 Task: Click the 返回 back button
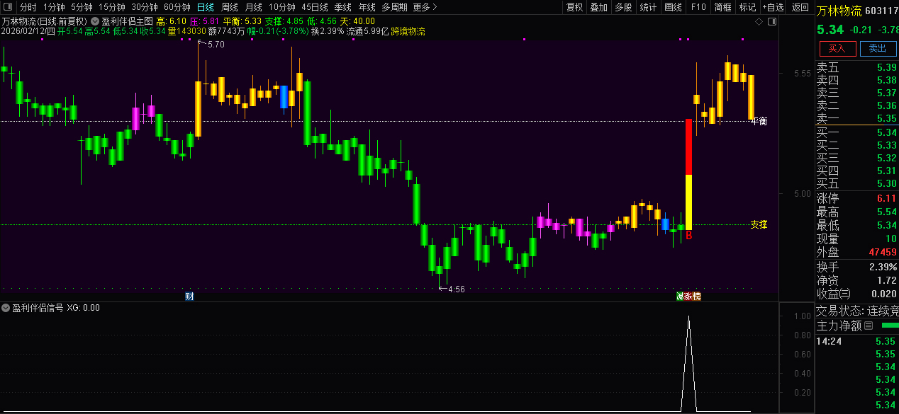coord(800,7)
